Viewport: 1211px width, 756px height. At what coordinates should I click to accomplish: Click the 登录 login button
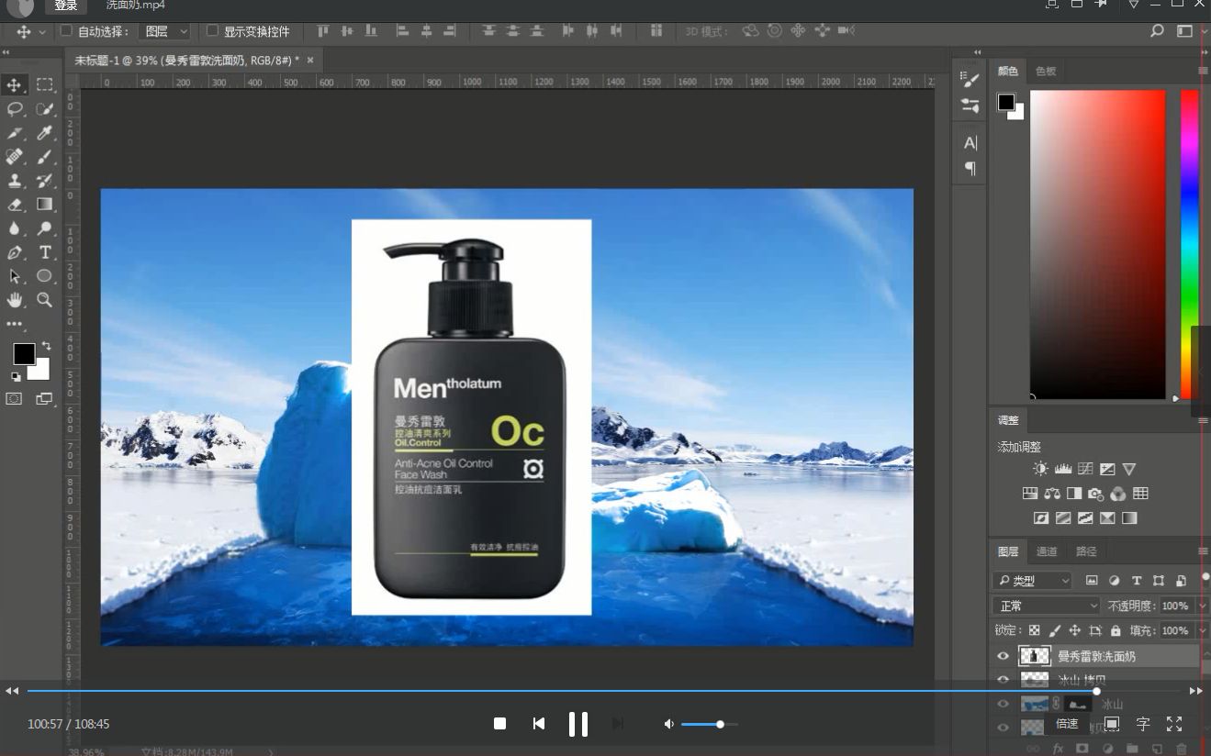(x=65, y=6)
